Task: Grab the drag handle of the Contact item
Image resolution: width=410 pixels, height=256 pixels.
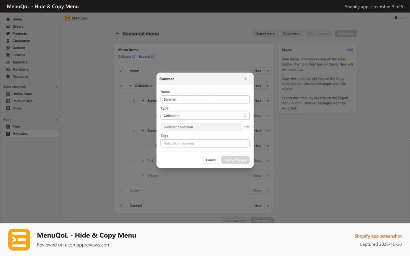Action: click(x=121, y=205)
